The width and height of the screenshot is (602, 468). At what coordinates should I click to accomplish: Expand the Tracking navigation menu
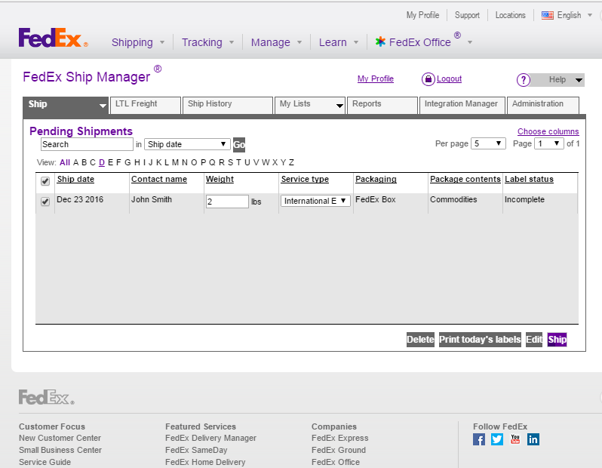pyautogui.click(x=207, y=42)
